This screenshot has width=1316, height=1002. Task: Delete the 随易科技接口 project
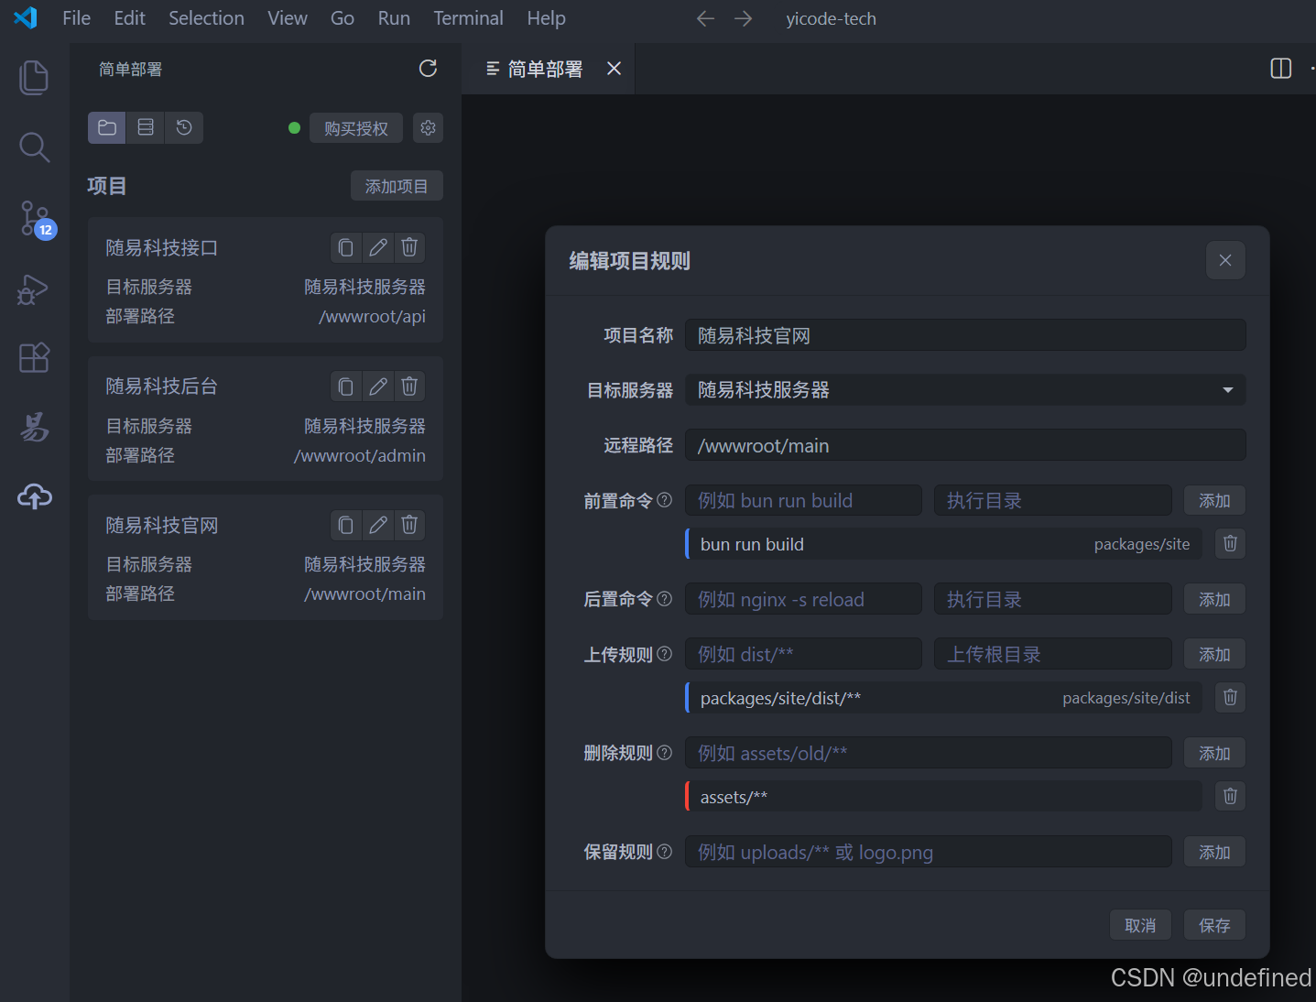tap(409, 247)
